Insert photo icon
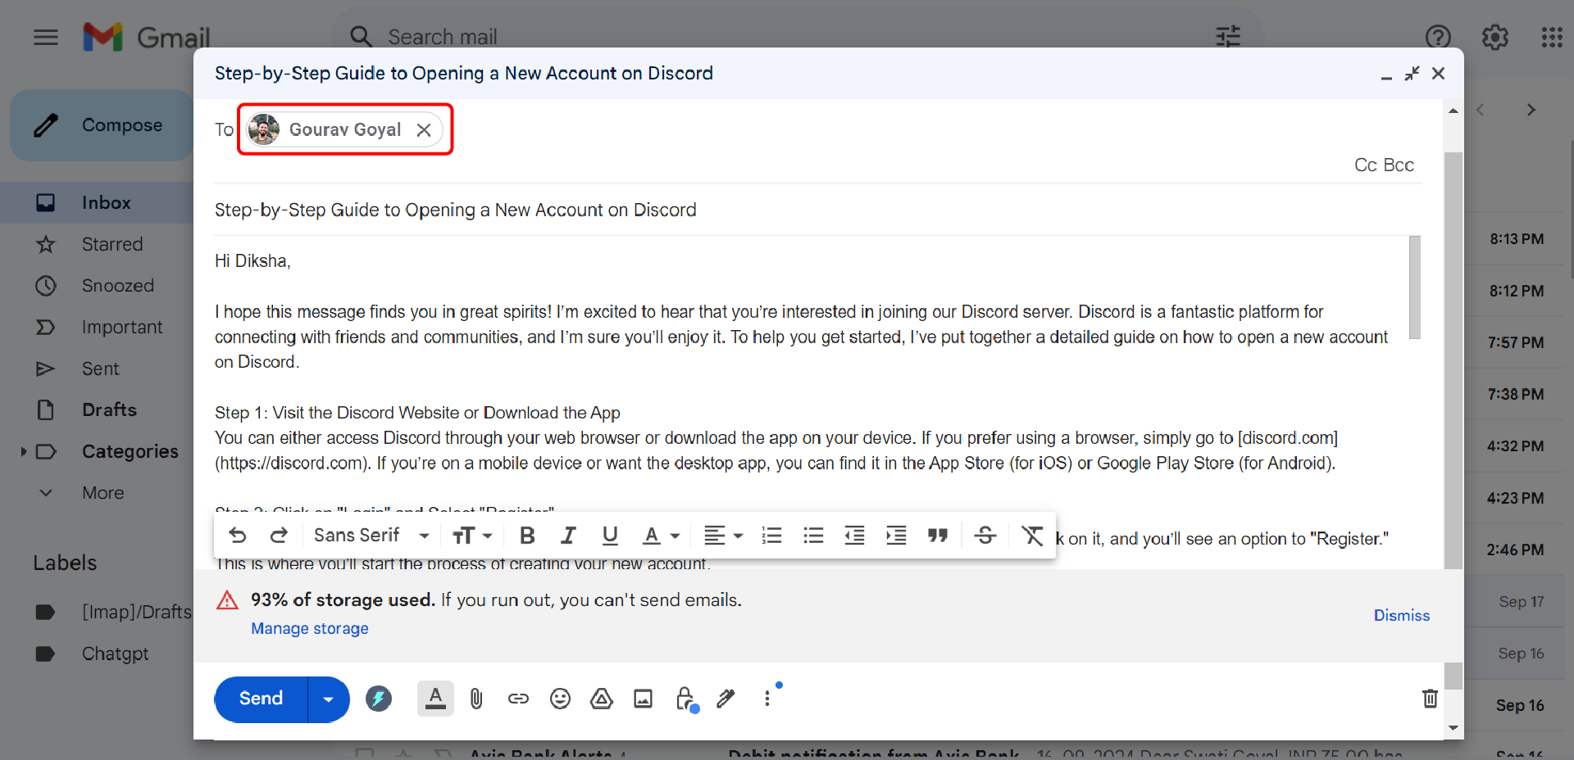 pyautogui.click(x=643, y=699)
